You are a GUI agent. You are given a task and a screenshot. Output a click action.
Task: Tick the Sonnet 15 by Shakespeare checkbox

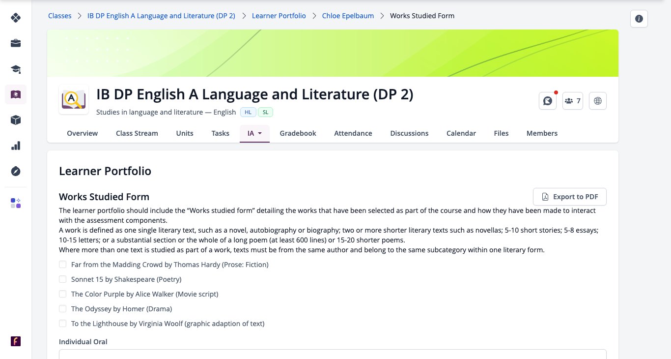[x=62, y=279]
